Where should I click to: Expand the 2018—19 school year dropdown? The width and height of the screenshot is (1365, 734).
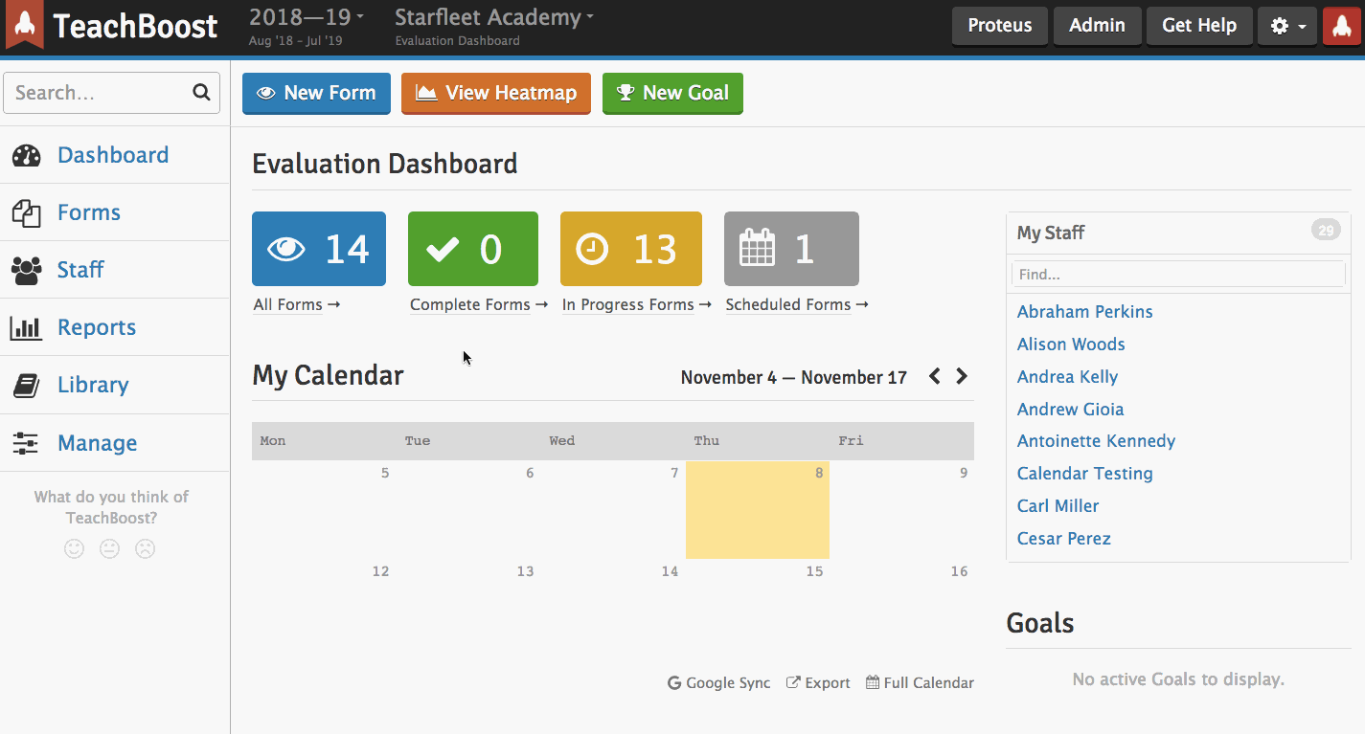coord(307,17)
